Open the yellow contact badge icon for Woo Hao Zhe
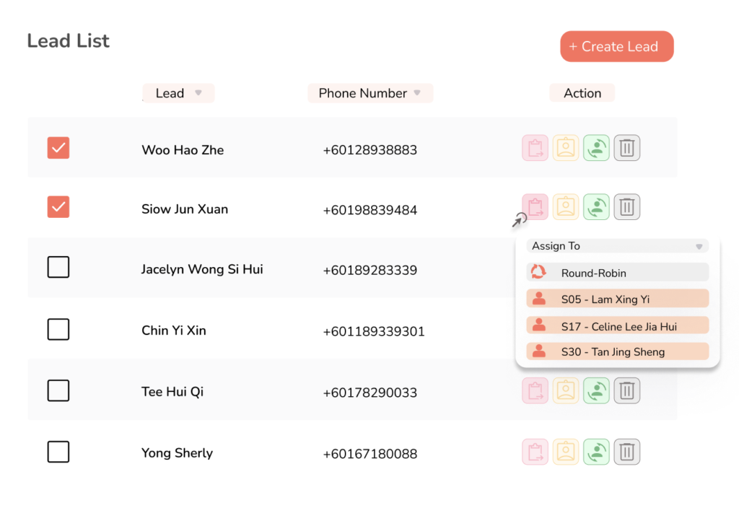Viewport: 739px width, 521px height. [566, 148]
